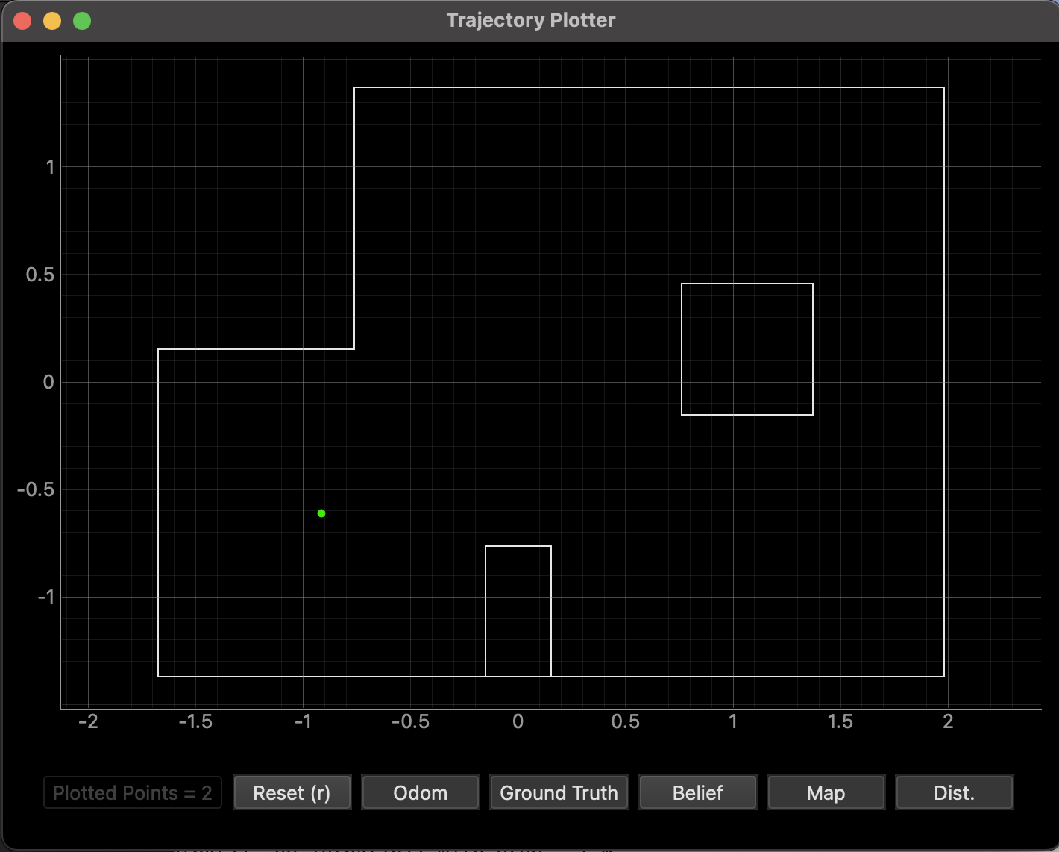Image resolution: width=1059 pixels, height=852 pixels.
Task: Click the Dist. button
Action: pos(955,792)
